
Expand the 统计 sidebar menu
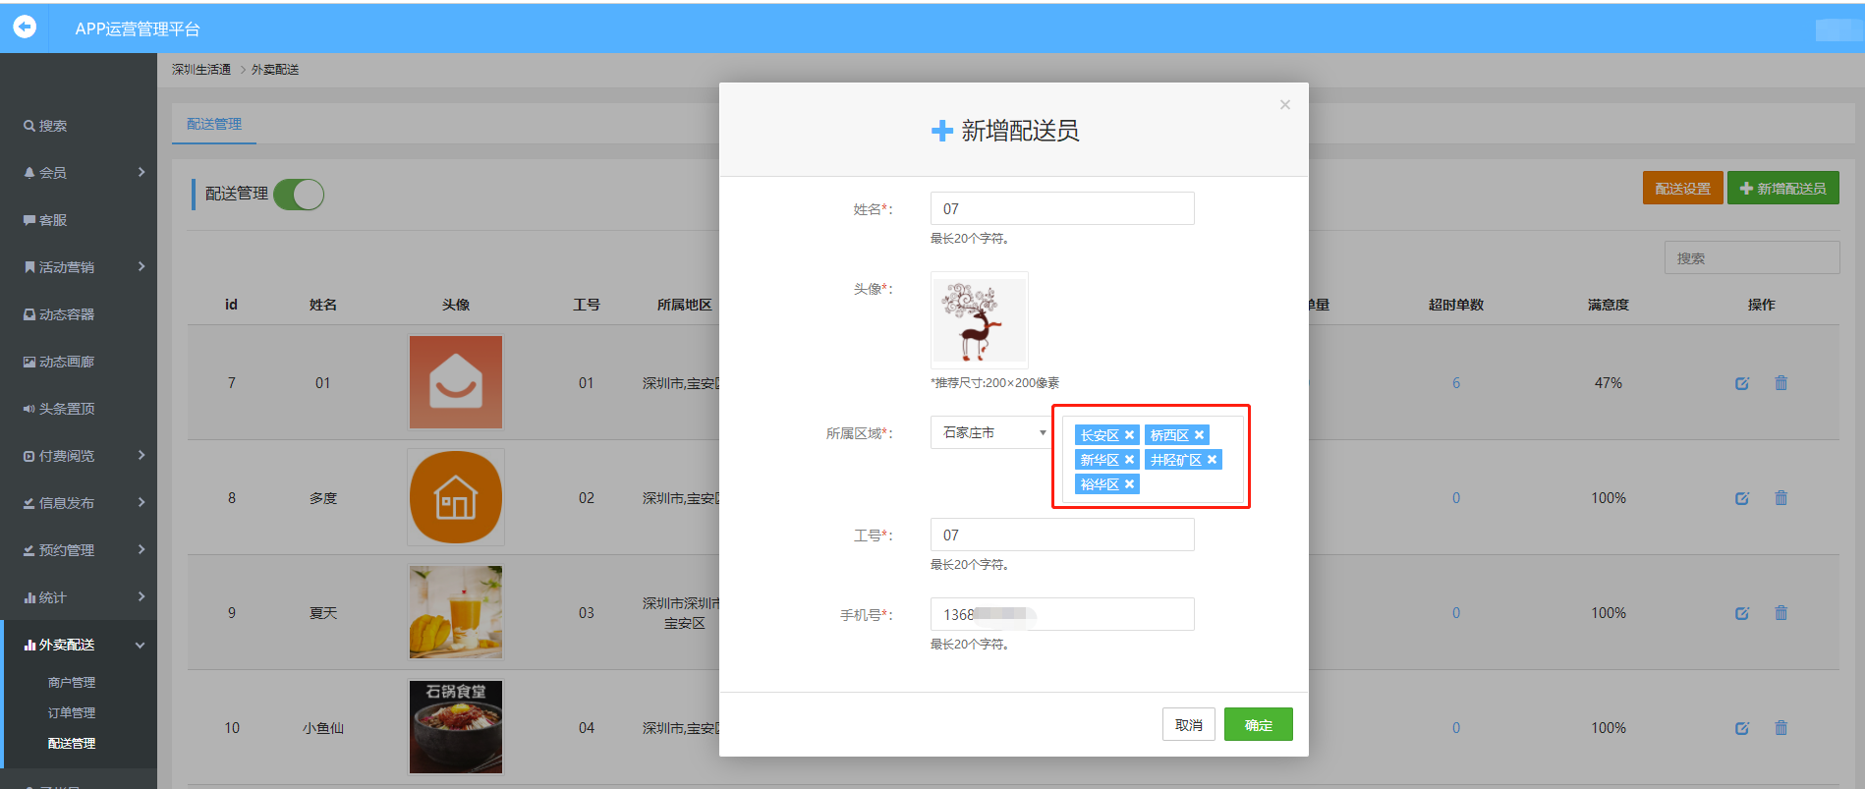point(79,597)
